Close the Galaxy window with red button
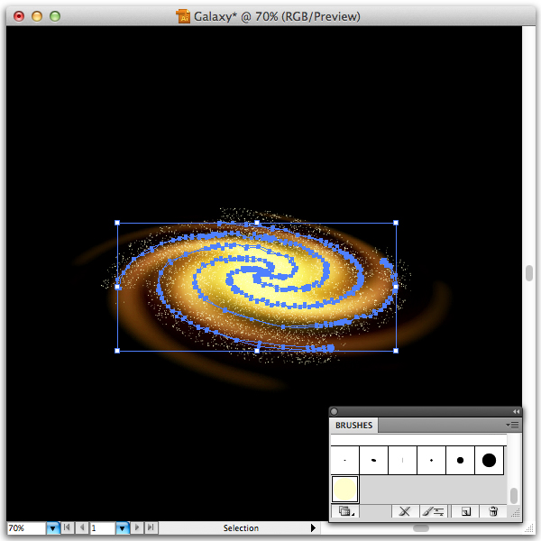This screenshot has height=541, width=541. pos(19,16)
